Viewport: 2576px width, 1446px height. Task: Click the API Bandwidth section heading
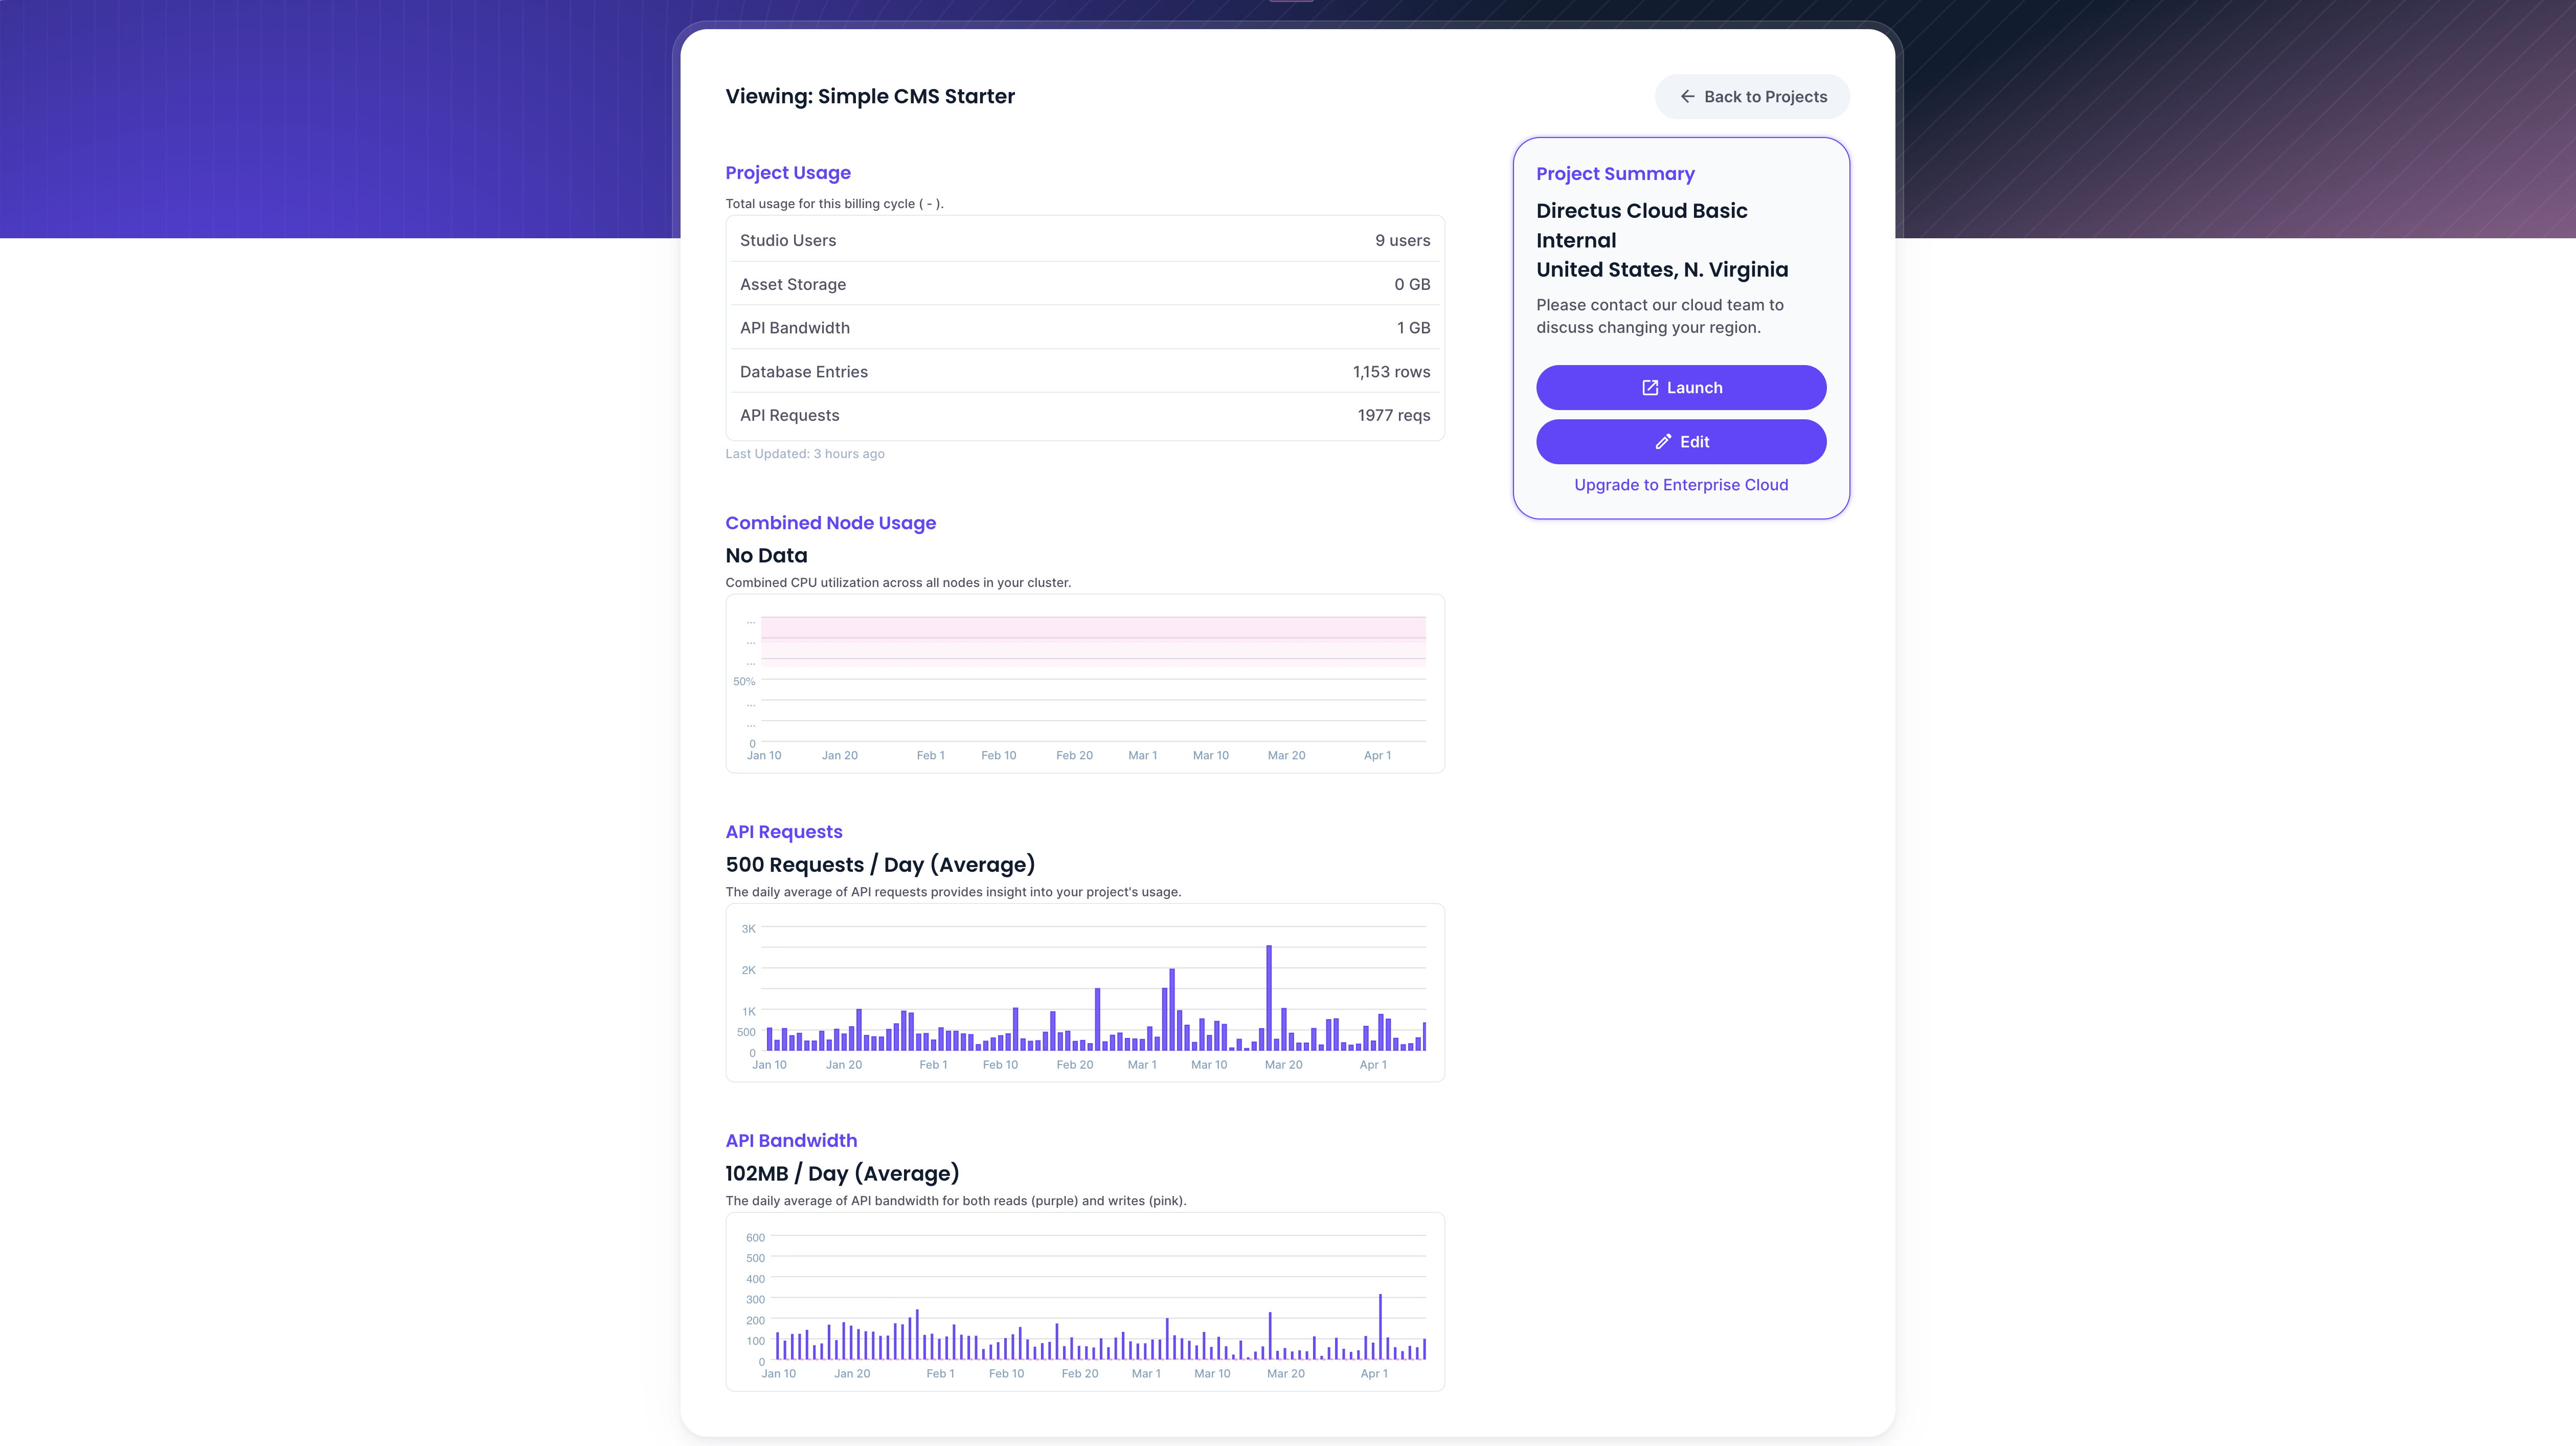pos(791,1140)
